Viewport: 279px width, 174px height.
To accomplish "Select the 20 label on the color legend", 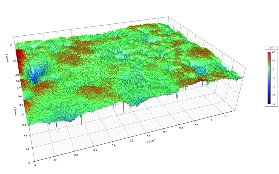I will pos(273,52).
